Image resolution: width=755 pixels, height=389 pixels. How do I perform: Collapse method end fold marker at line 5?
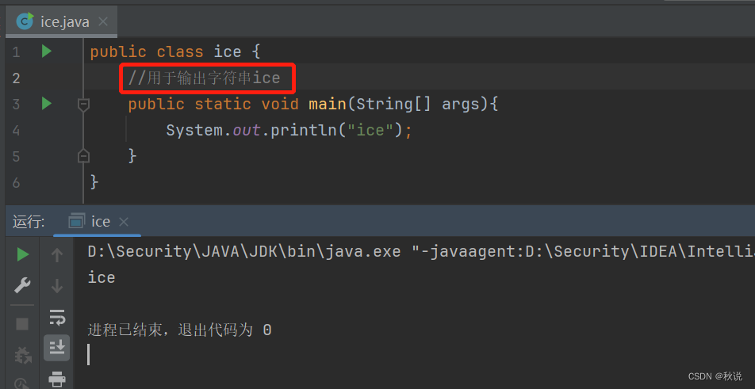[x=84, y=156]
